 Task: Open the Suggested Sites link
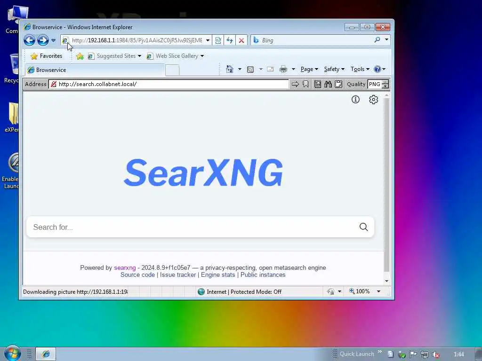pyautogui.click(x=114, y=56)
